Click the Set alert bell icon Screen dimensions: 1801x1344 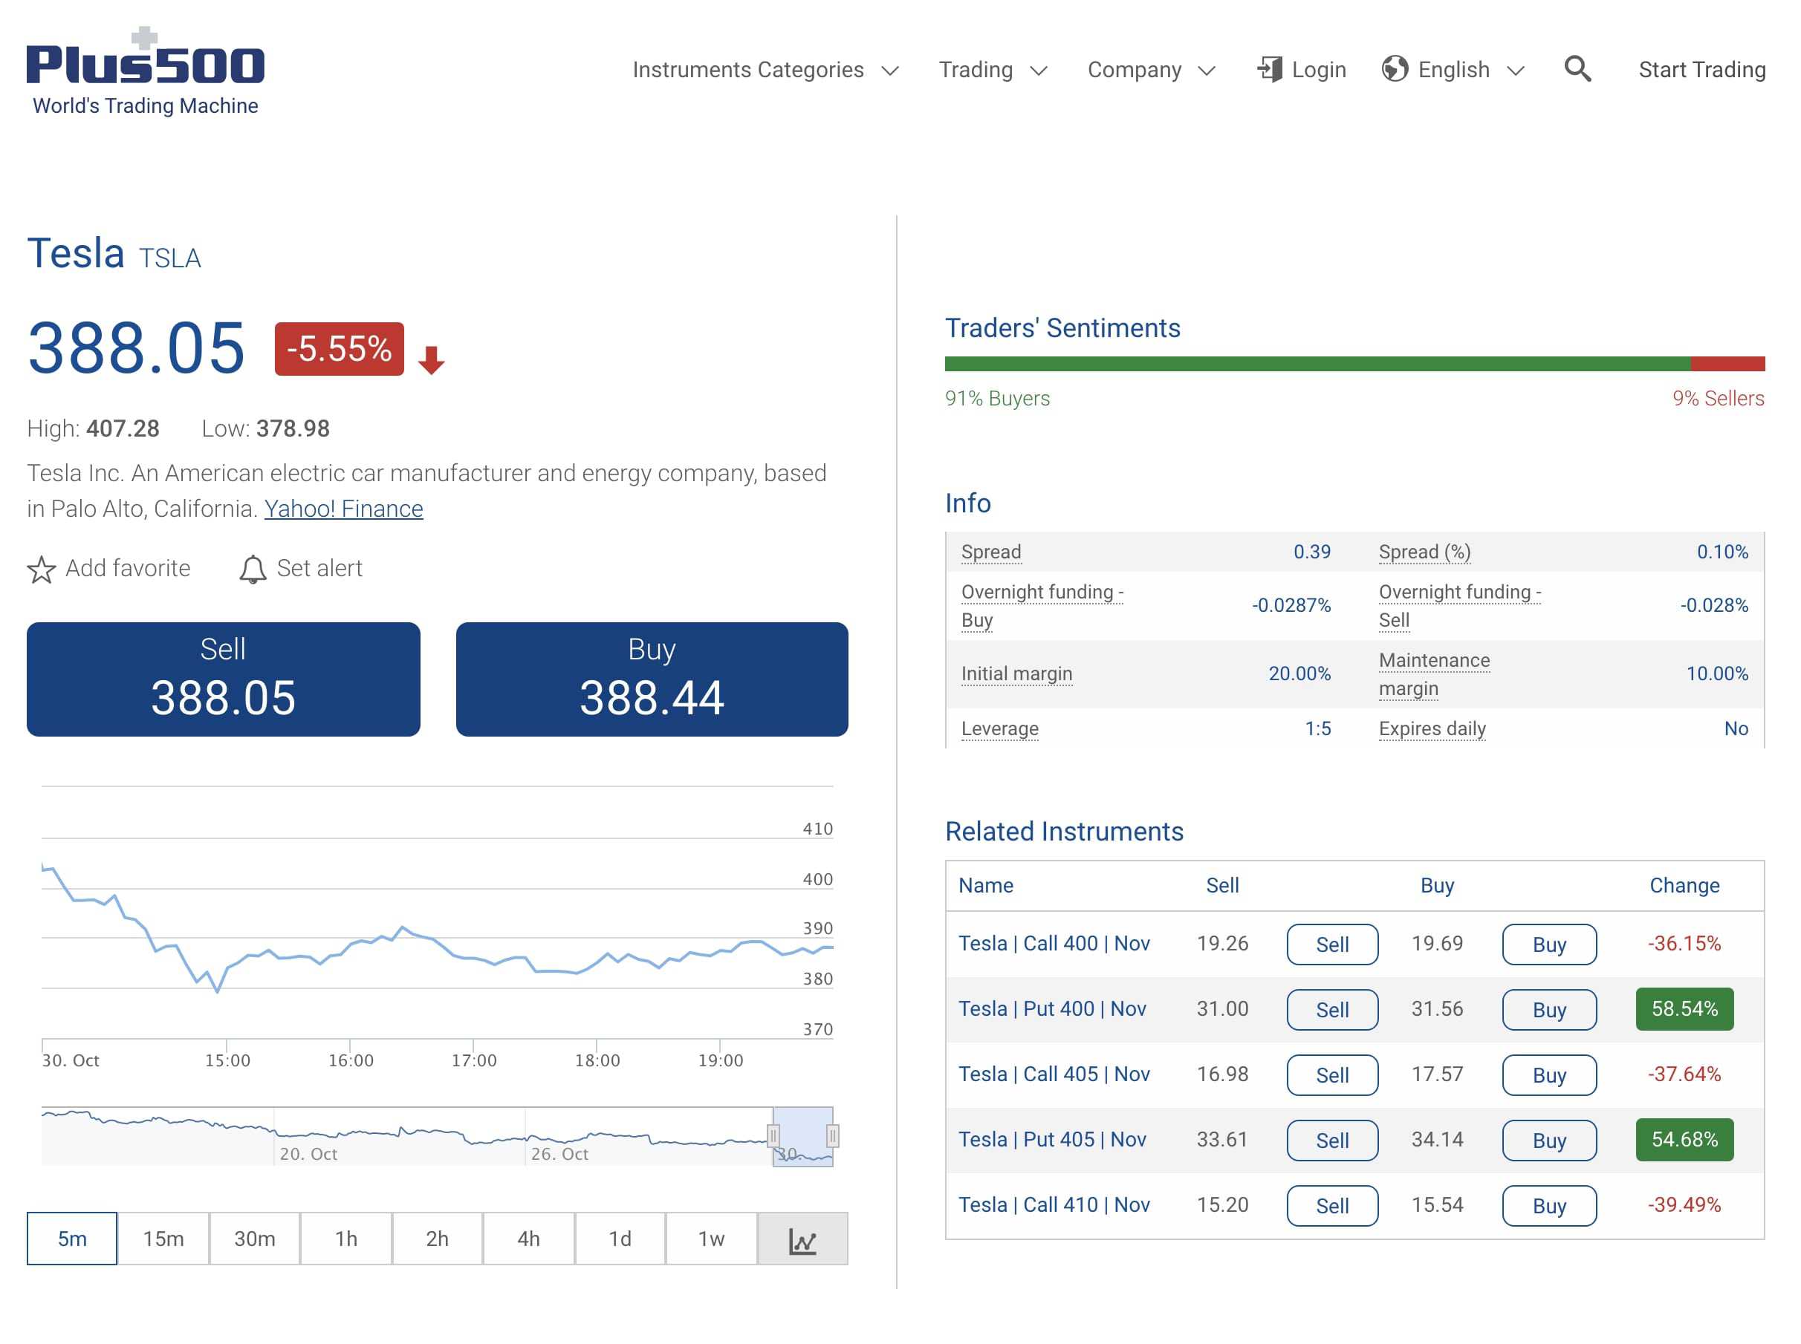click(x=253, y=569)
